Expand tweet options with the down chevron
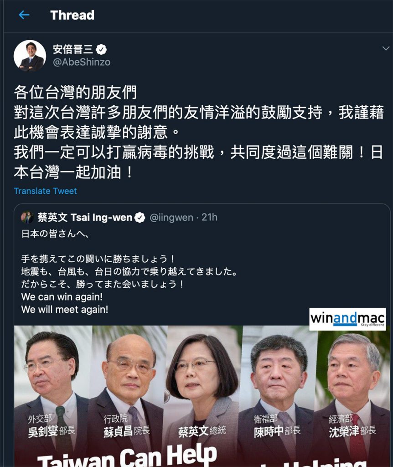This screenshot has height=467, width=393. click(386, 48)
